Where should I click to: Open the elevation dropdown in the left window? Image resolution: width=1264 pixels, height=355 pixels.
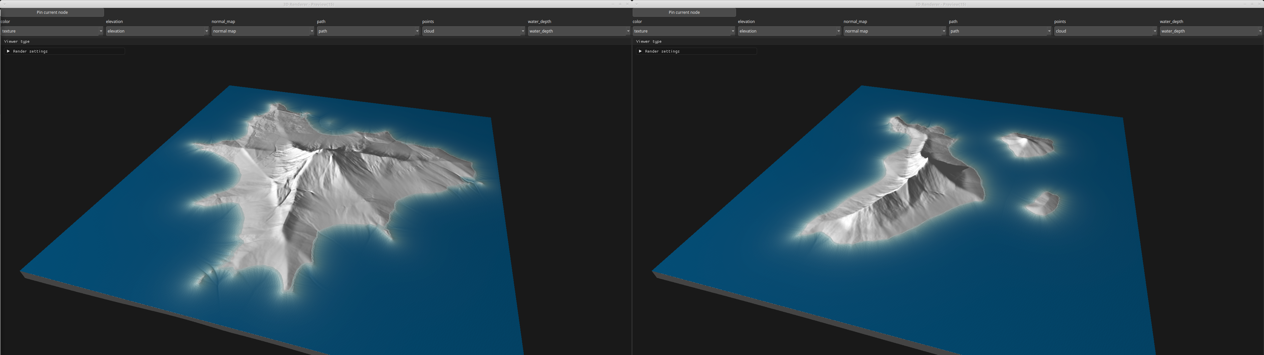point(158,31)
